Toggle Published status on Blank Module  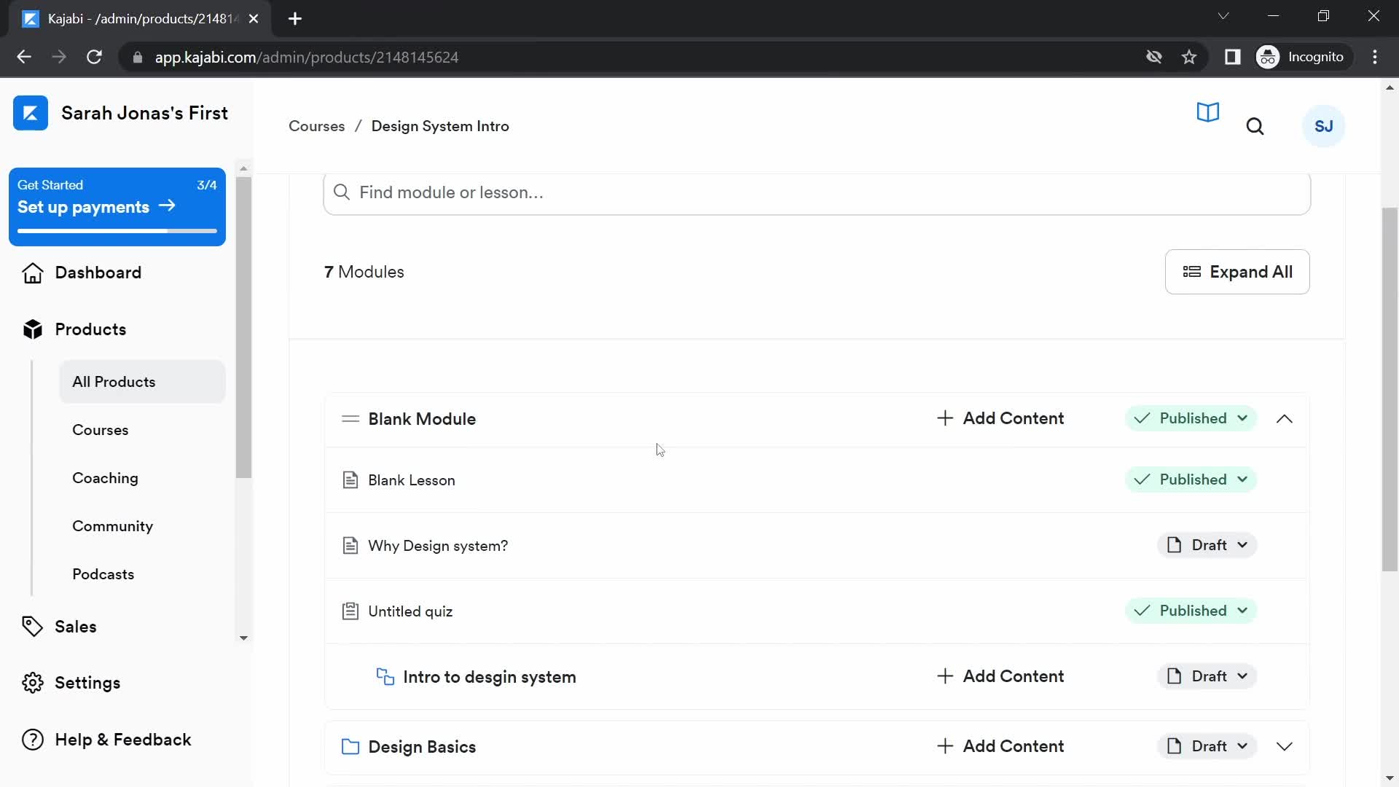pos(1191,418)
